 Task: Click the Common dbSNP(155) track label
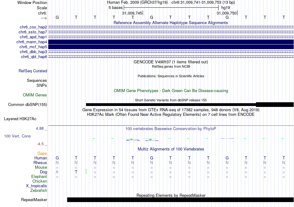(28, 105)
